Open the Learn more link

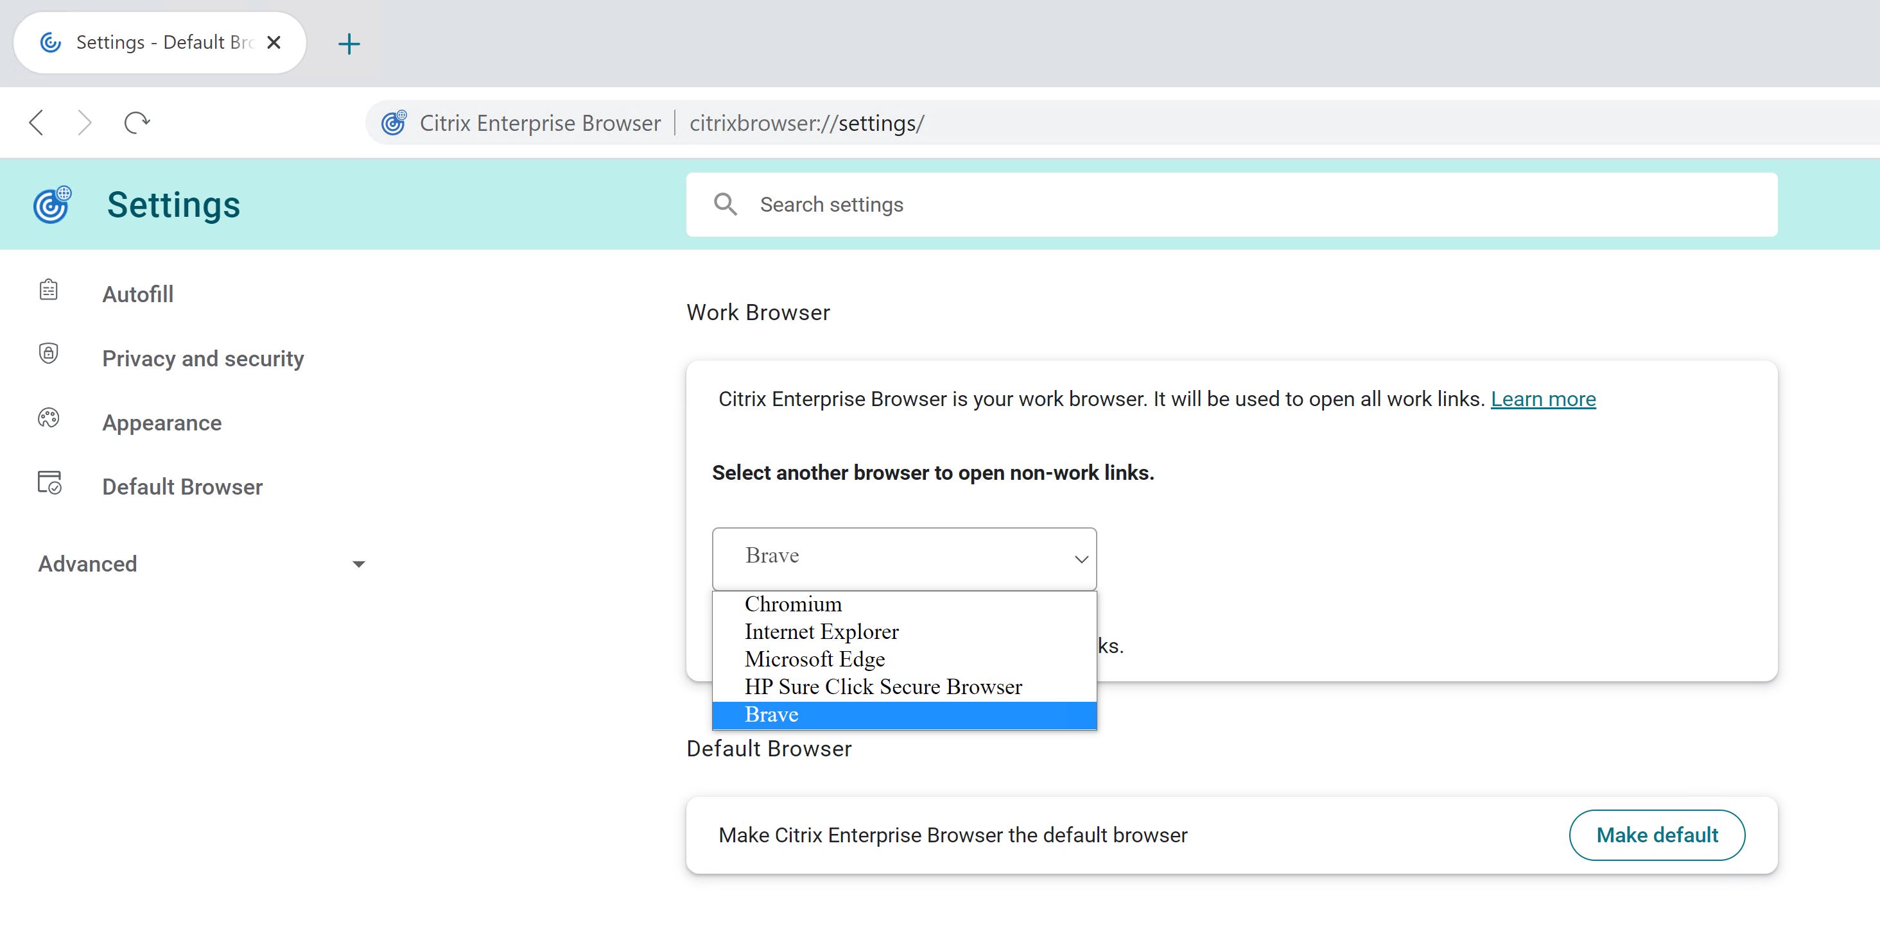tap(1543, 399)
